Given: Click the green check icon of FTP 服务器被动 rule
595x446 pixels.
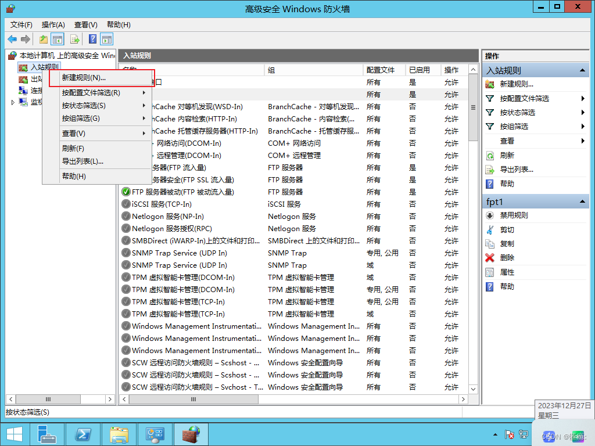Looking at the screenshot, I should pyautogui.click(x=126, y=192).
